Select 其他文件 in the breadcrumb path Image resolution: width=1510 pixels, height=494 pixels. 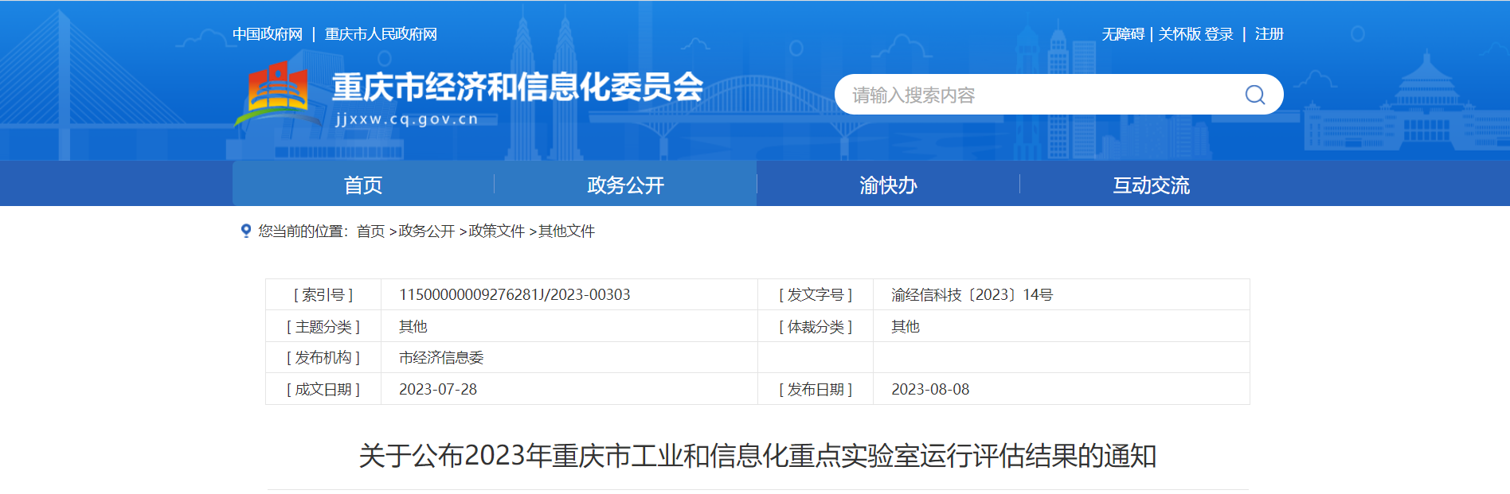tap(566, 231)
